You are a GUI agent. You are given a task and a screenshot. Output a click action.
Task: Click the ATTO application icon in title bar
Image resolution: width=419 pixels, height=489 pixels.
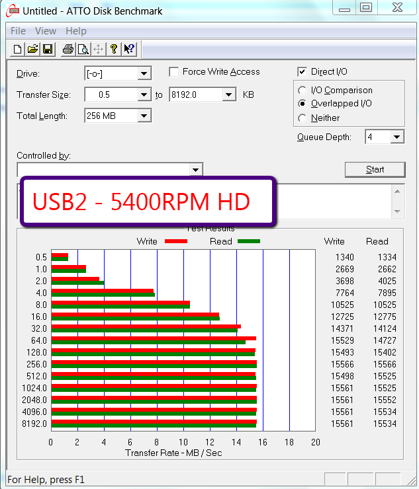13,11
